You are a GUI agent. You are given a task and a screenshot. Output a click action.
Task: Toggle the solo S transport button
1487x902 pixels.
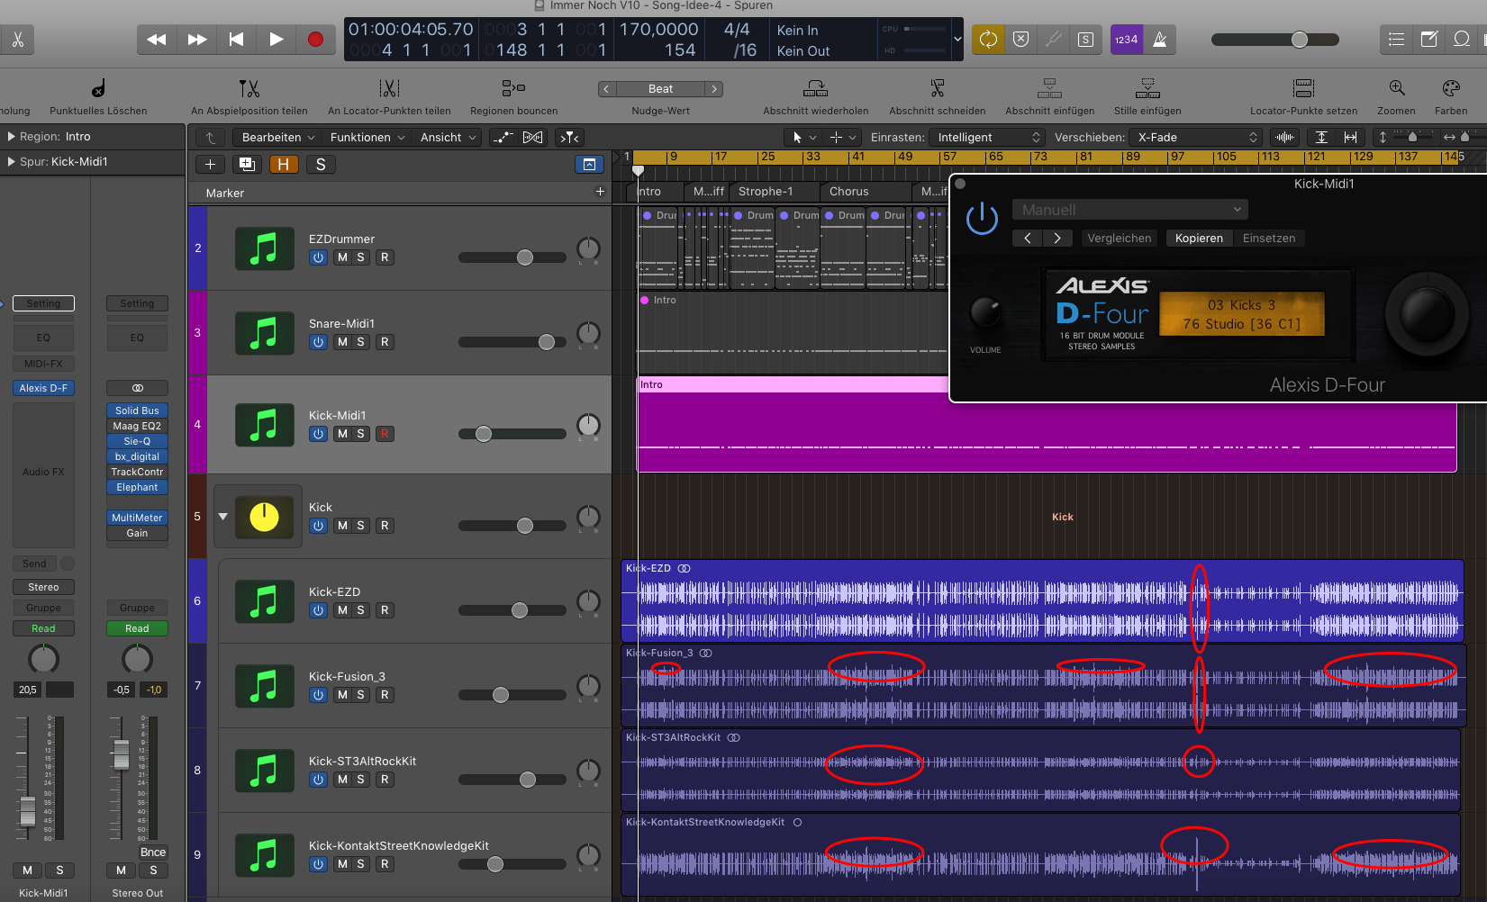[1085, 40]
